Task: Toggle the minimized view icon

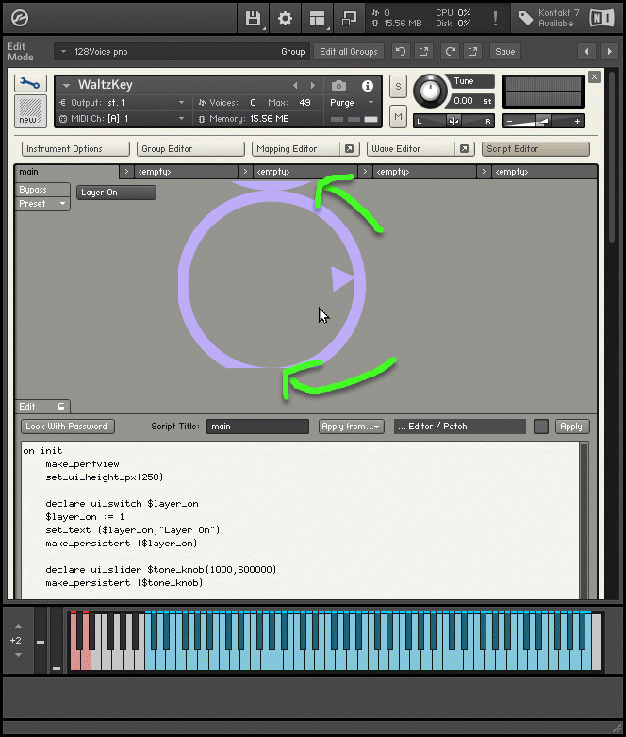Action: 349,19
